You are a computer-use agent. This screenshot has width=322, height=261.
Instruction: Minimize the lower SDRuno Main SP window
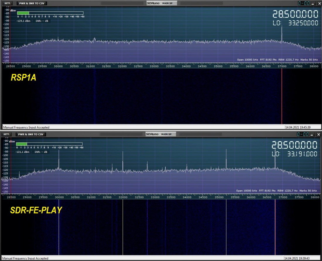pos(312,135)
